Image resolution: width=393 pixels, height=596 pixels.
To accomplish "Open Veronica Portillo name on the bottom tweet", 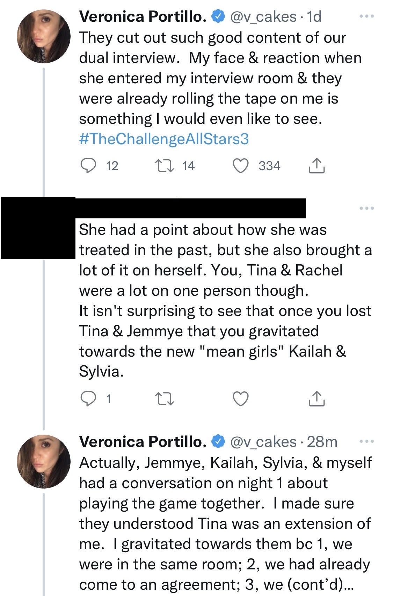I will tap(143, 442).
